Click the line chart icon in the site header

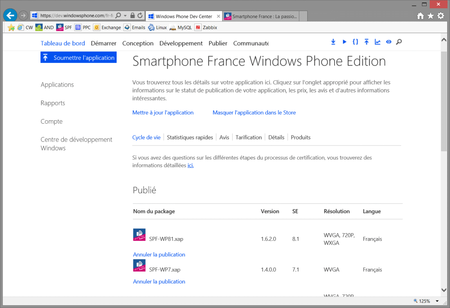[x=378, y=42]
